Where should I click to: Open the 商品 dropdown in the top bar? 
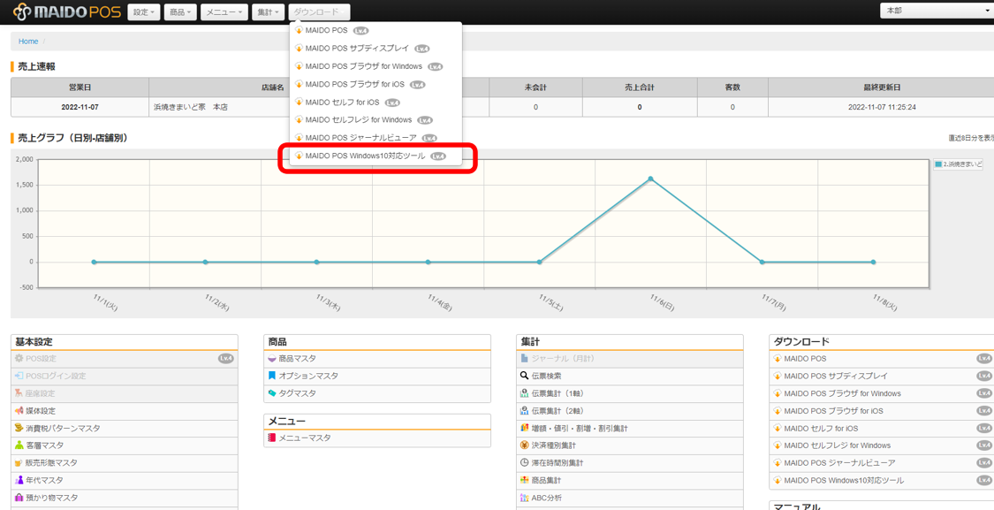tap(180, 12)
